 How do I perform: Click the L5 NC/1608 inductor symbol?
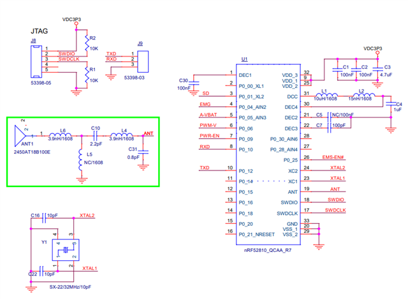tap(80, 160)
